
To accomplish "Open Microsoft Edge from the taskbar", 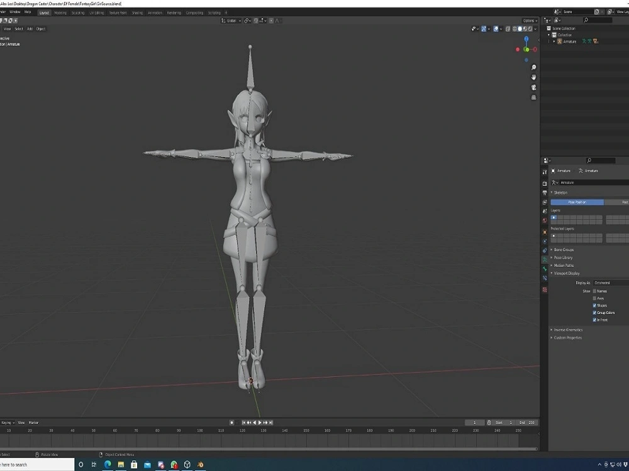I will pos(108,465).
